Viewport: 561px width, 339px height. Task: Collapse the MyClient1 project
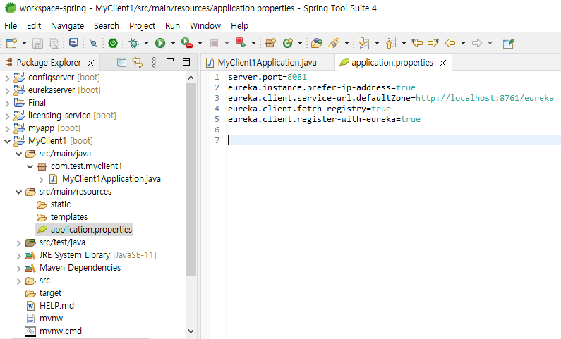[x=8, y=141]
